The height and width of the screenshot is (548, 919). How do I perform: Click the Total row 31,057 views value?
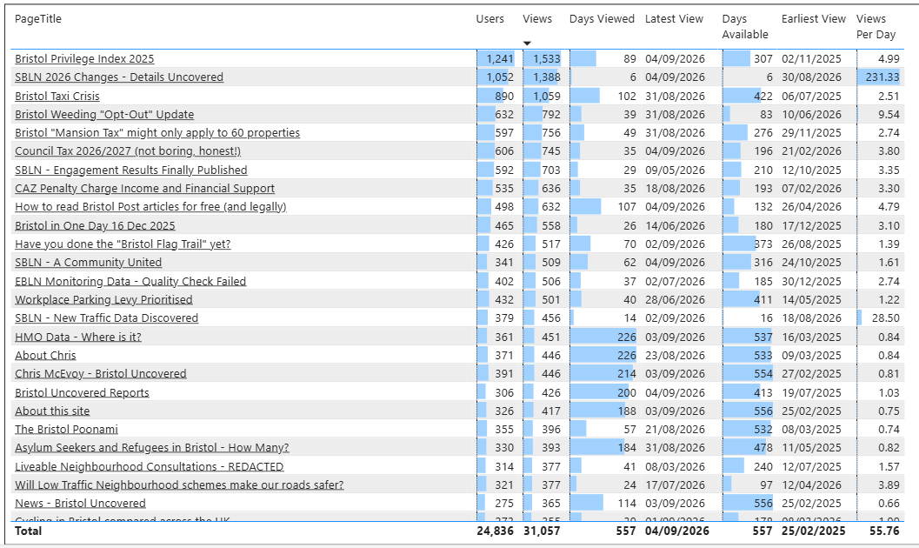point(542,531)
